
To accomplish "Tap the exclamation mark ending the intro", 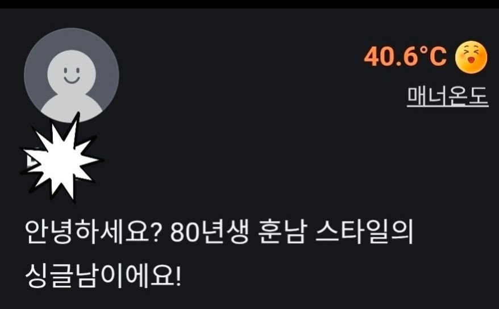I will point(178,275).
